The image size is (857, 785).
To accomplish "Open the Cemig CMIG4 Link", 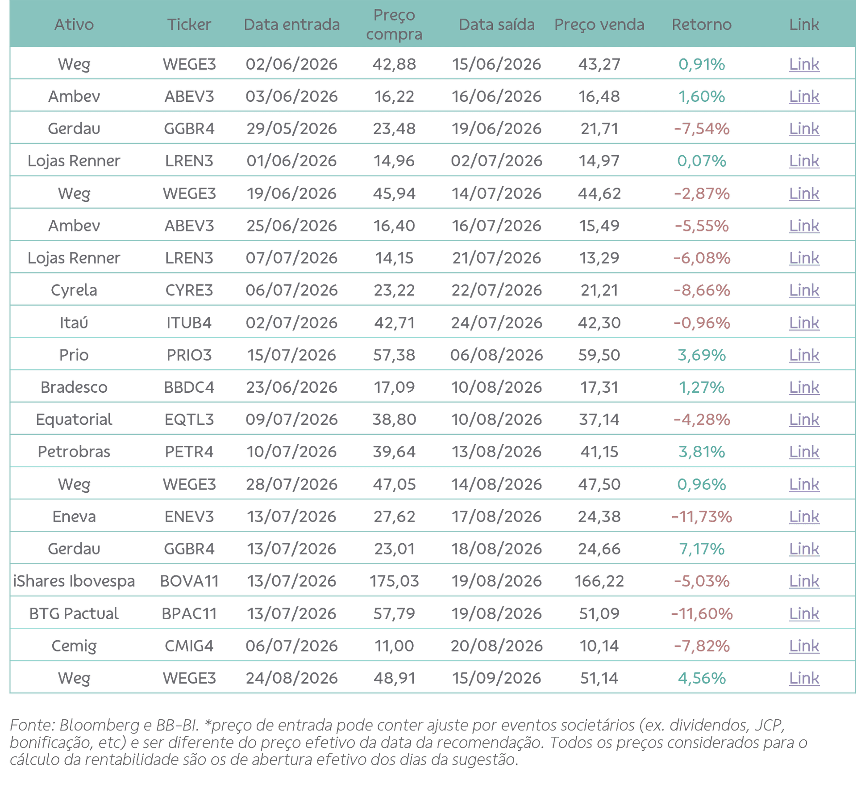I will click(x=803, y=646).
